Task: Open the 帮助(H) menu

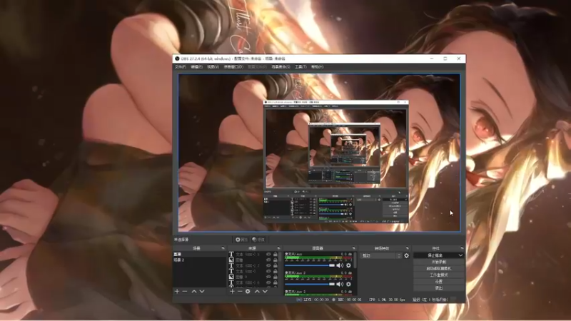Action: 317,67
